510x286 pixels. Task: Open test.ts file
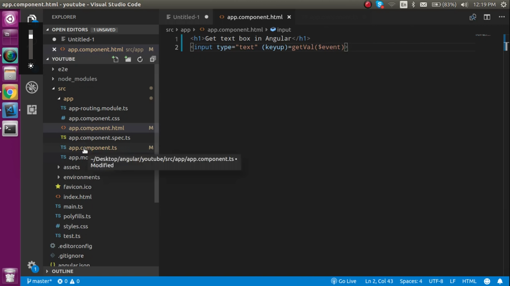click(x=72, y=236)
